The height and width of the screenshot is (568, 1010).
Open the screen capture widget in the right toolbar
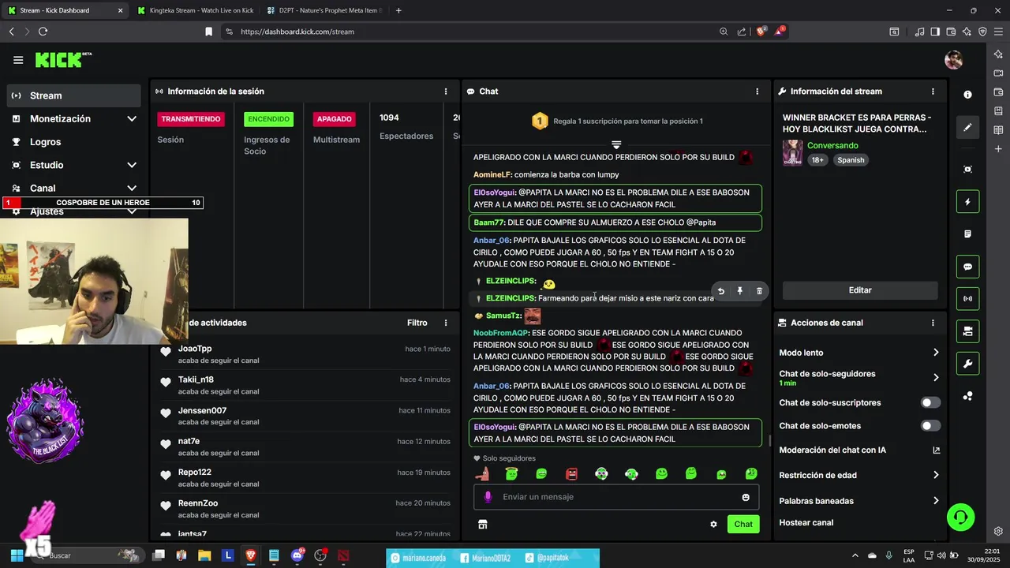point(968,170)
